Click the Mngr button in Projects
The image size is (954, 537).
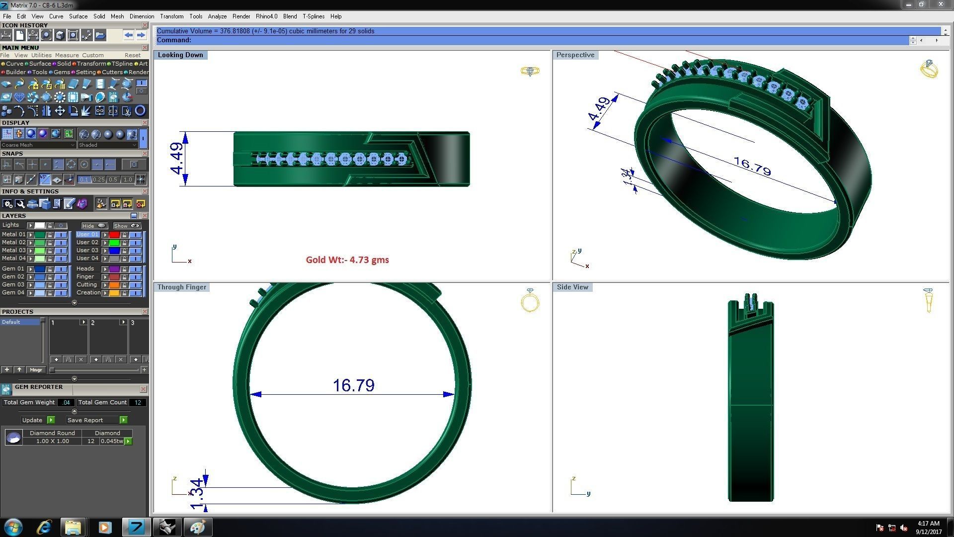[36, 370]
